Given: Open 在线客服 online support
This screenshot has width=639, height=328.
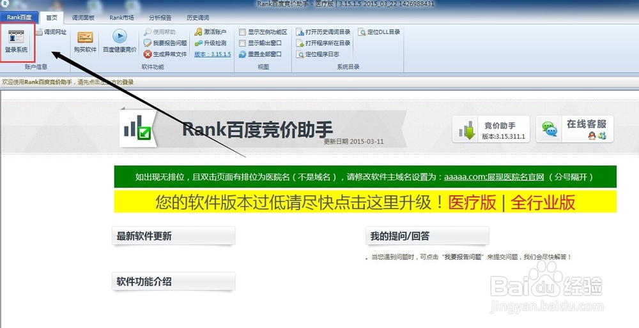Looking at the screenshot, I should [574, 129].
